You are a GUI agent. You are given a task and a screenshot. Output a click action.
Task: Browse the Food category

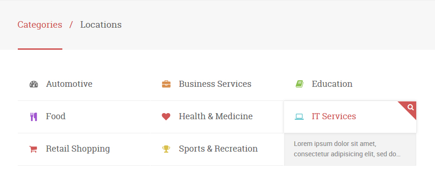[x=56, y=116]
